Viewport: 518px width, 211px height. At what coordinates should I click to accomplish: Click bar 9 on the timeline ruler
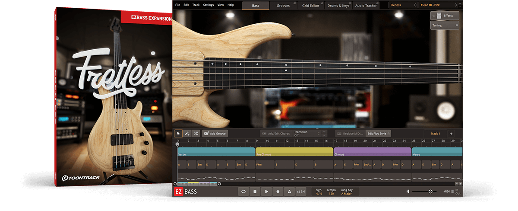pyautogui.click(x=257, y=141)
